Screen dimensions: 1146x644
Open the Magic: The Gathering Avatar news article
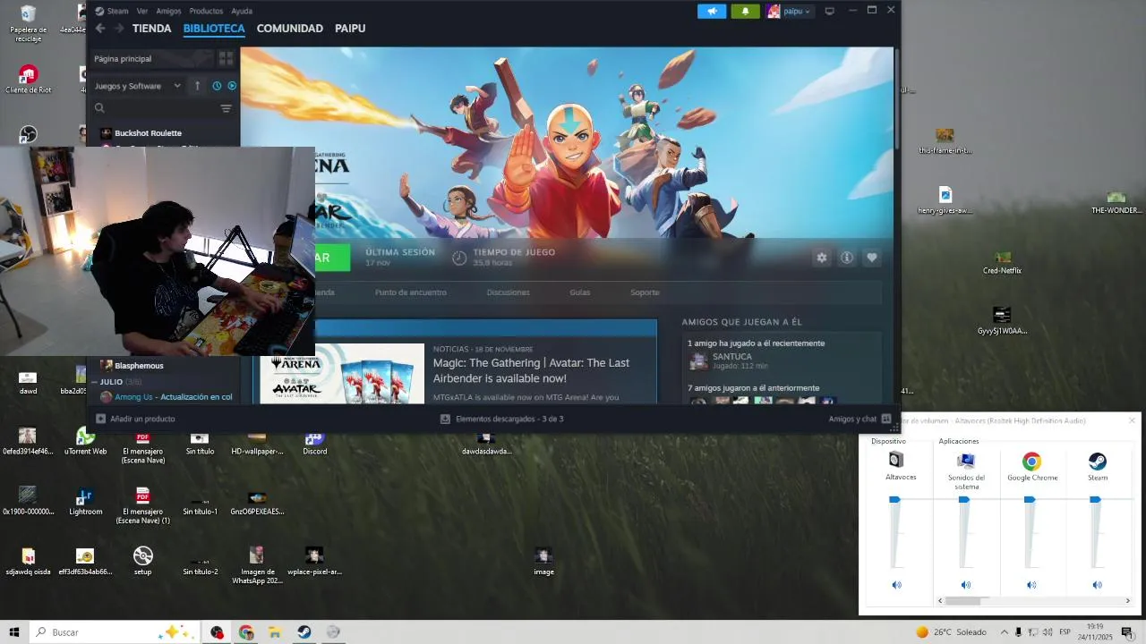[531, 370]
